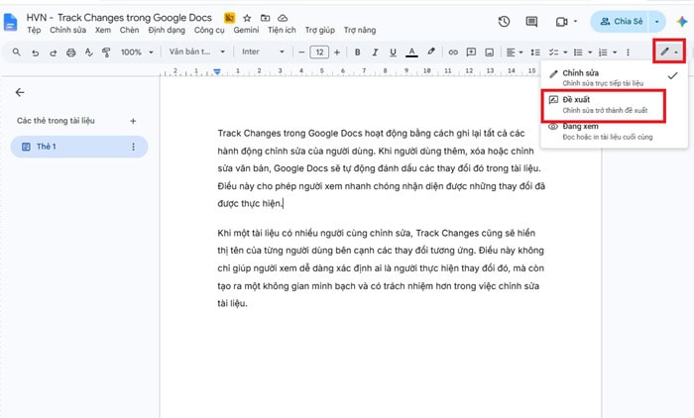
Task: Insert a link
Action: tap(453, 52)
